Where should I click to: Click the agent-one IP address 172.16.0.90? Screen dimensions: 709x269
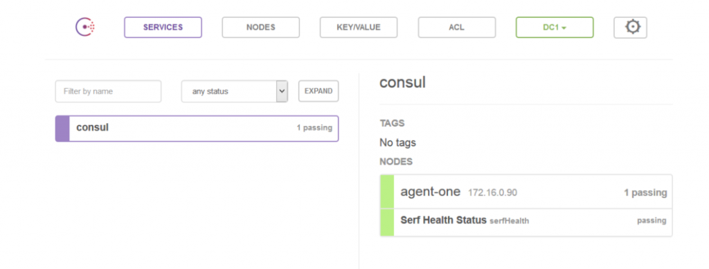click(x=492, y=193)
